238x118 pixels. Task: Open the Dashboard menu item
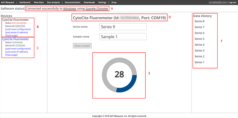25,2
